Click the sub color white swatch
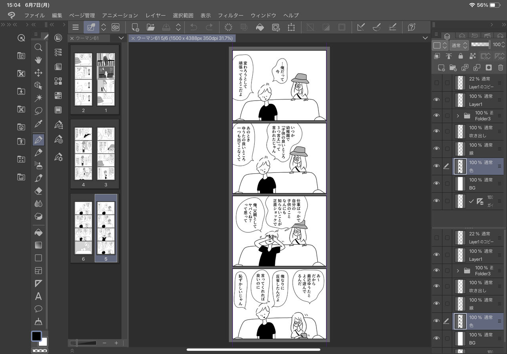The width and height of the screenshot is (507, 354). click(x=43, y=342)
